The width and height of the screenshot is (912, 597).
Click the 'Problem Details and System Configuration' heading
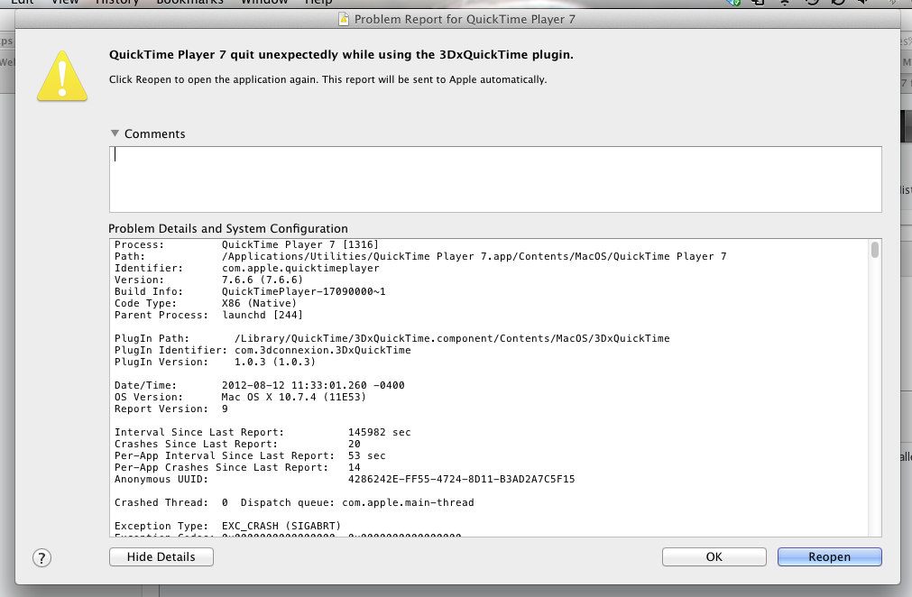tap(228, 228)
